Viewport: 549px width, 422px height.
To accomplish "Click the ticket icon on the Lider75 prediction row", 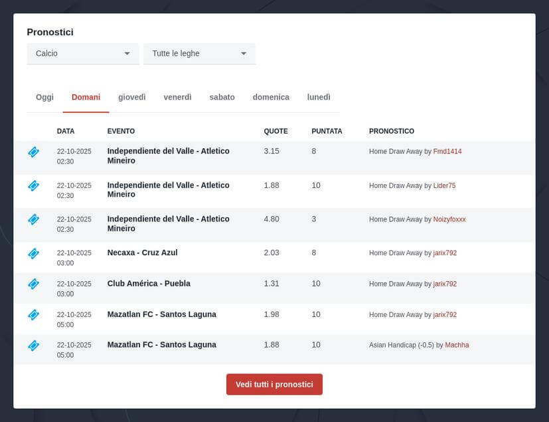I will 33,186.
